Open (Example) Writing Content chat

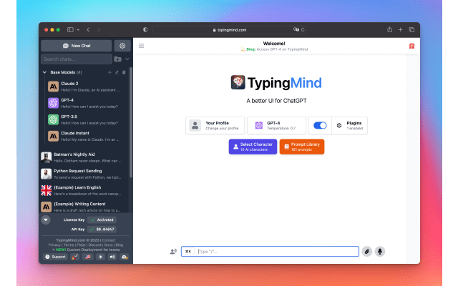pos(84,207)
